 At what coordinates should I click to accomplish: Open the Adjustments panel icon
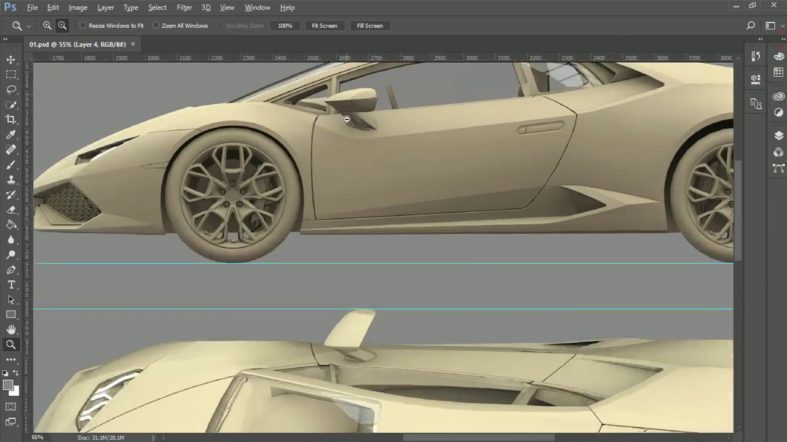[779, 112]
